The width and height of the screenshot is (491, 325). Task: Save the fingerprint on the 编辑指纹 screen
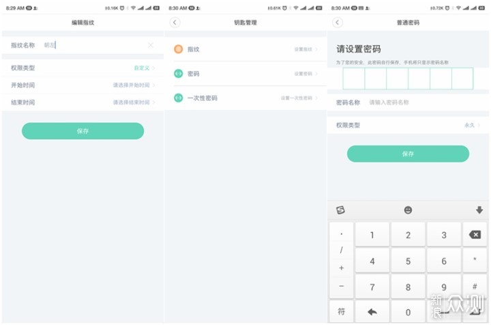tap(83, 131)
